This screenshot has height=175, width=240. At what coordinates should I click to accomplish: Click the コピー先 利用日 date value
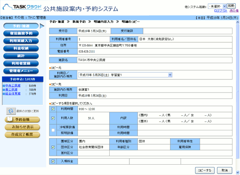click(92, 96)
